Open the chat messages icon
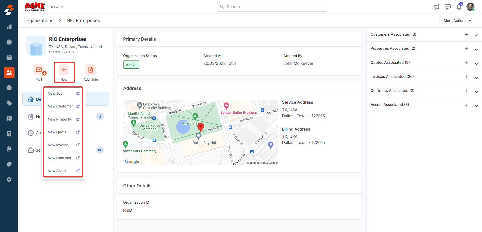482x232 pixels. coord(448,7)
